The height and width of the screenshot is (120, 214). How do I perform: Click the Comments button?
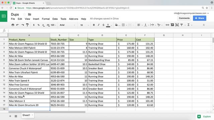(x=184, y=18)
